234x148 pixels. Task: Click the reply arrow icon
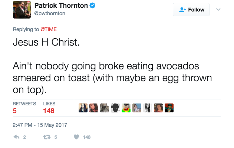click(17, 137)
